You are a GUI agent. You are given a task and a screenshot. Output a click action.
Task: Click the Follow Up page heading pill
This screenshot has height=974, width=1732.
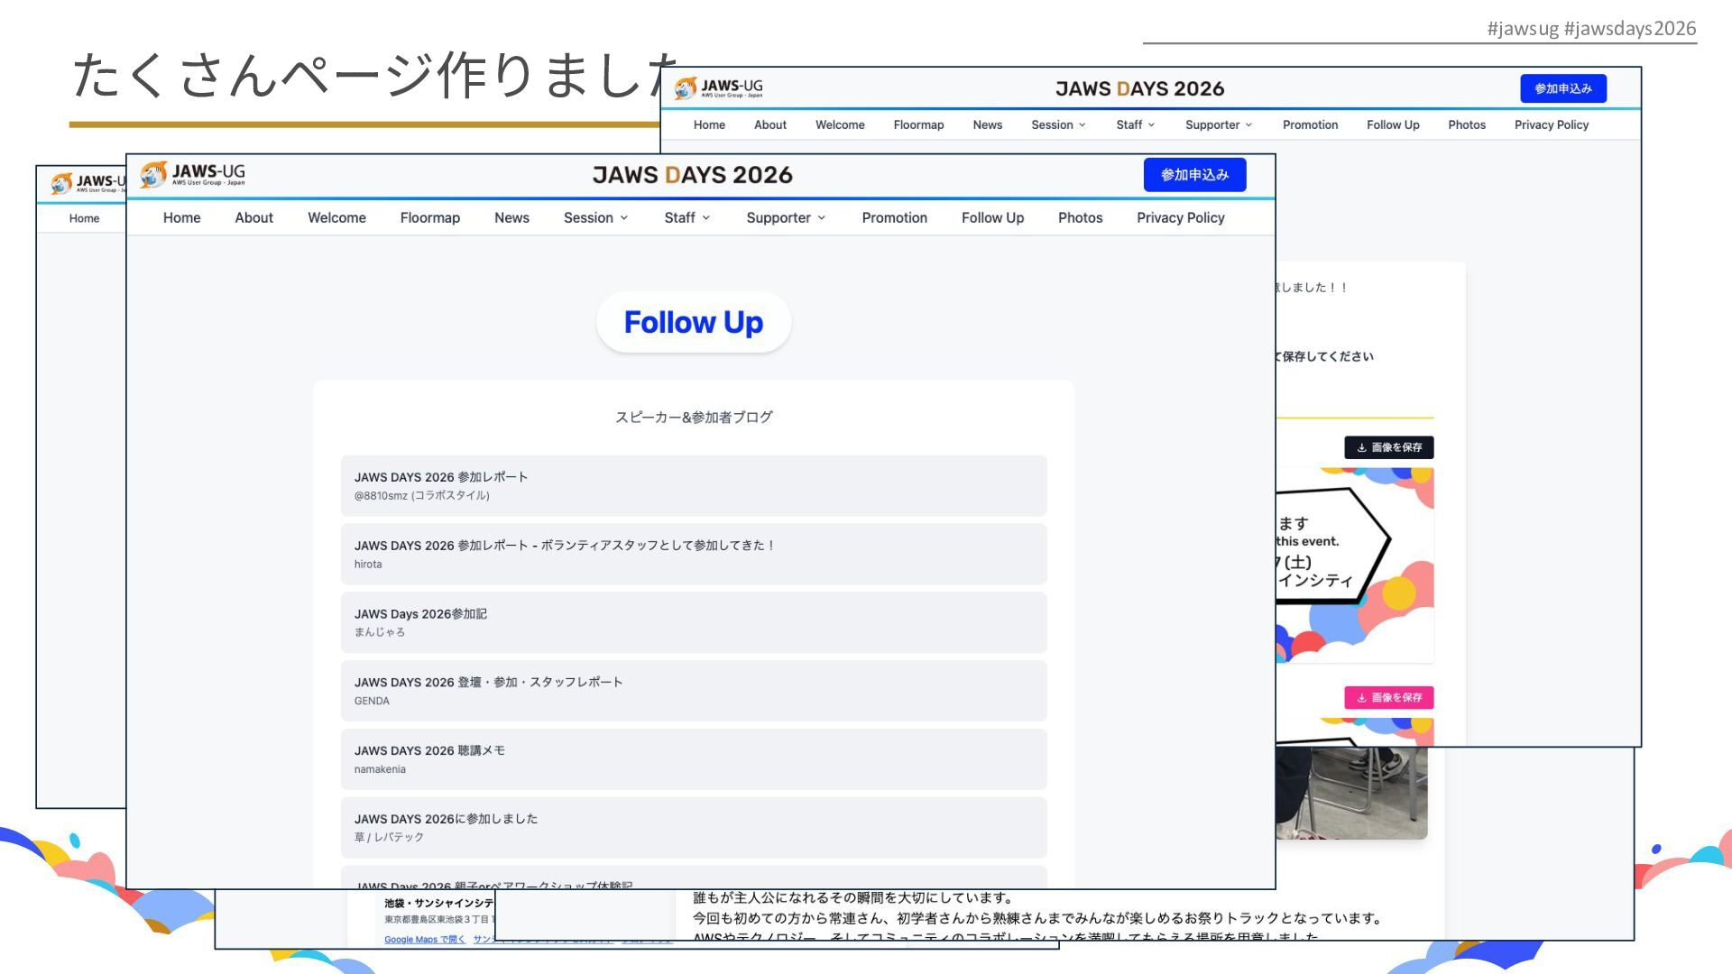694,322
